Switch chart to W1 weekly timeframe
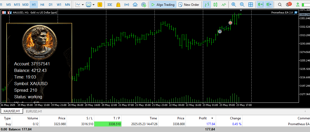Screen dimensions: 310x132 (x=59, y=4)
